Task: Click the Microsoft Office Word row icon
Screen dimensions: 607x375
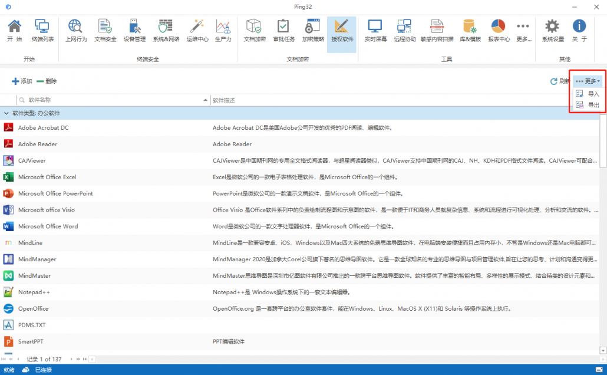Action: tap(8, 226)
